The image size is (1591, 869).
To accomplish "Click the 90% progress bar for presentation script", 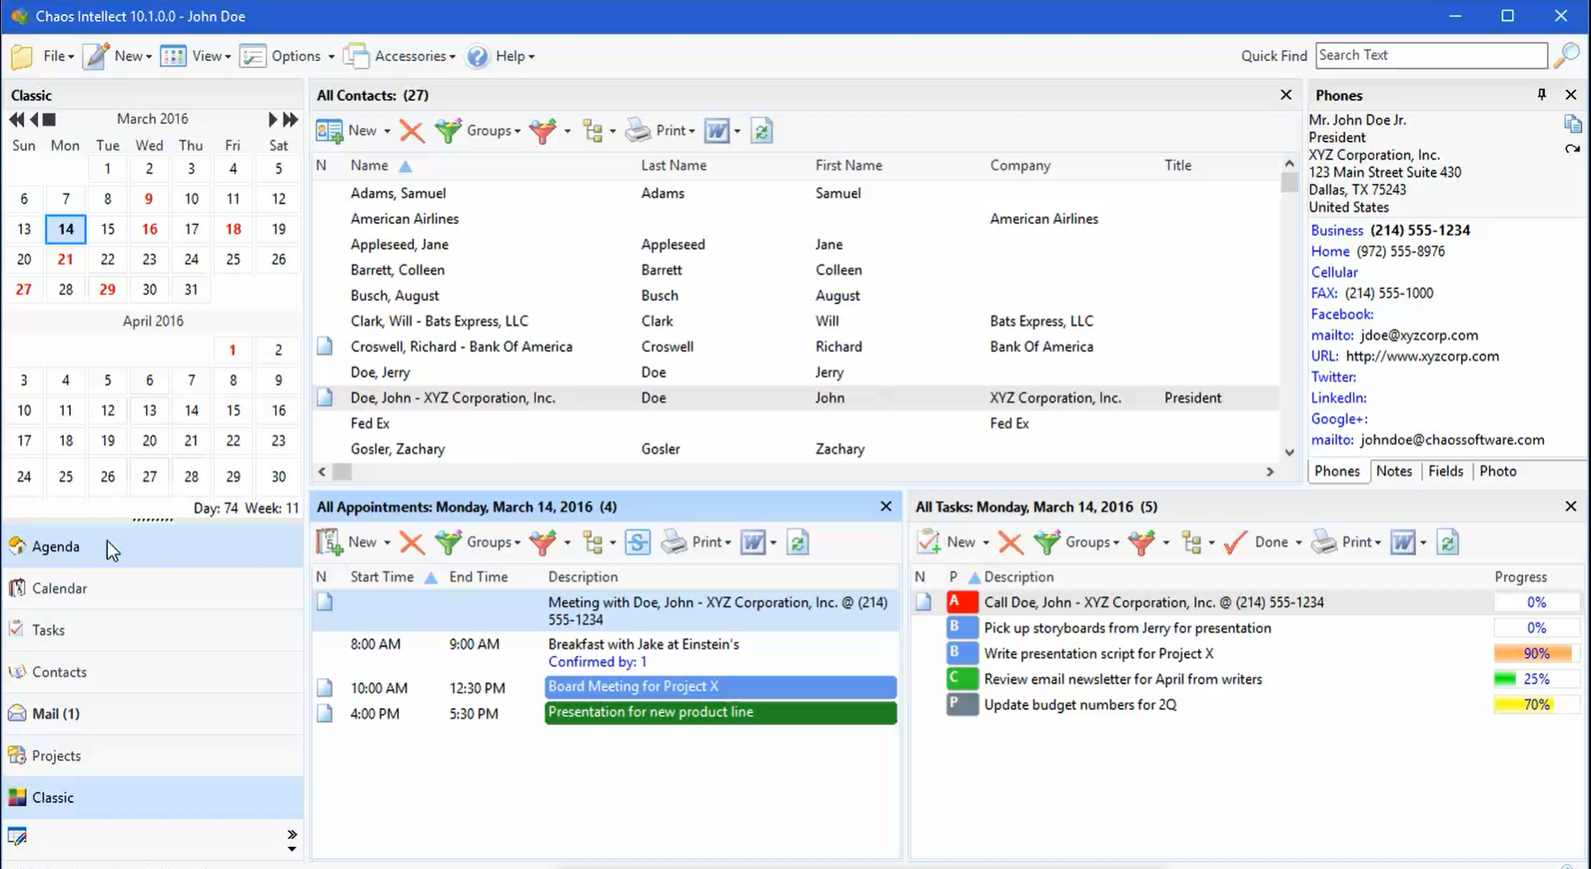I will [1535, 654].
